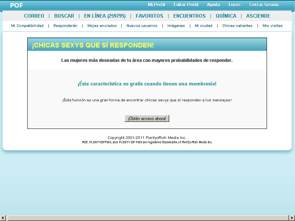295x221 pixels.
Task: Open the QUÍMICA section
Action: (226, 16)
